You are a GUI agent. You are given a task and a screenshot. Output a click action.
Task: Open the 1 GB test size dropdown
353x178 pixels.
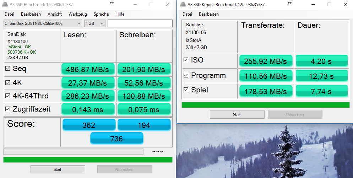tap(95, 23)
